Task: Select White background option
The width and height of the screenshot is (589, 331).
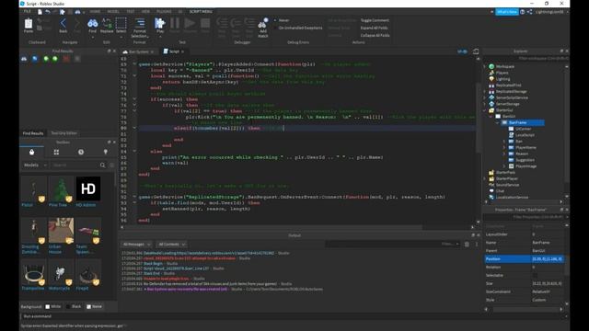Action: click(x=53, y=306)
